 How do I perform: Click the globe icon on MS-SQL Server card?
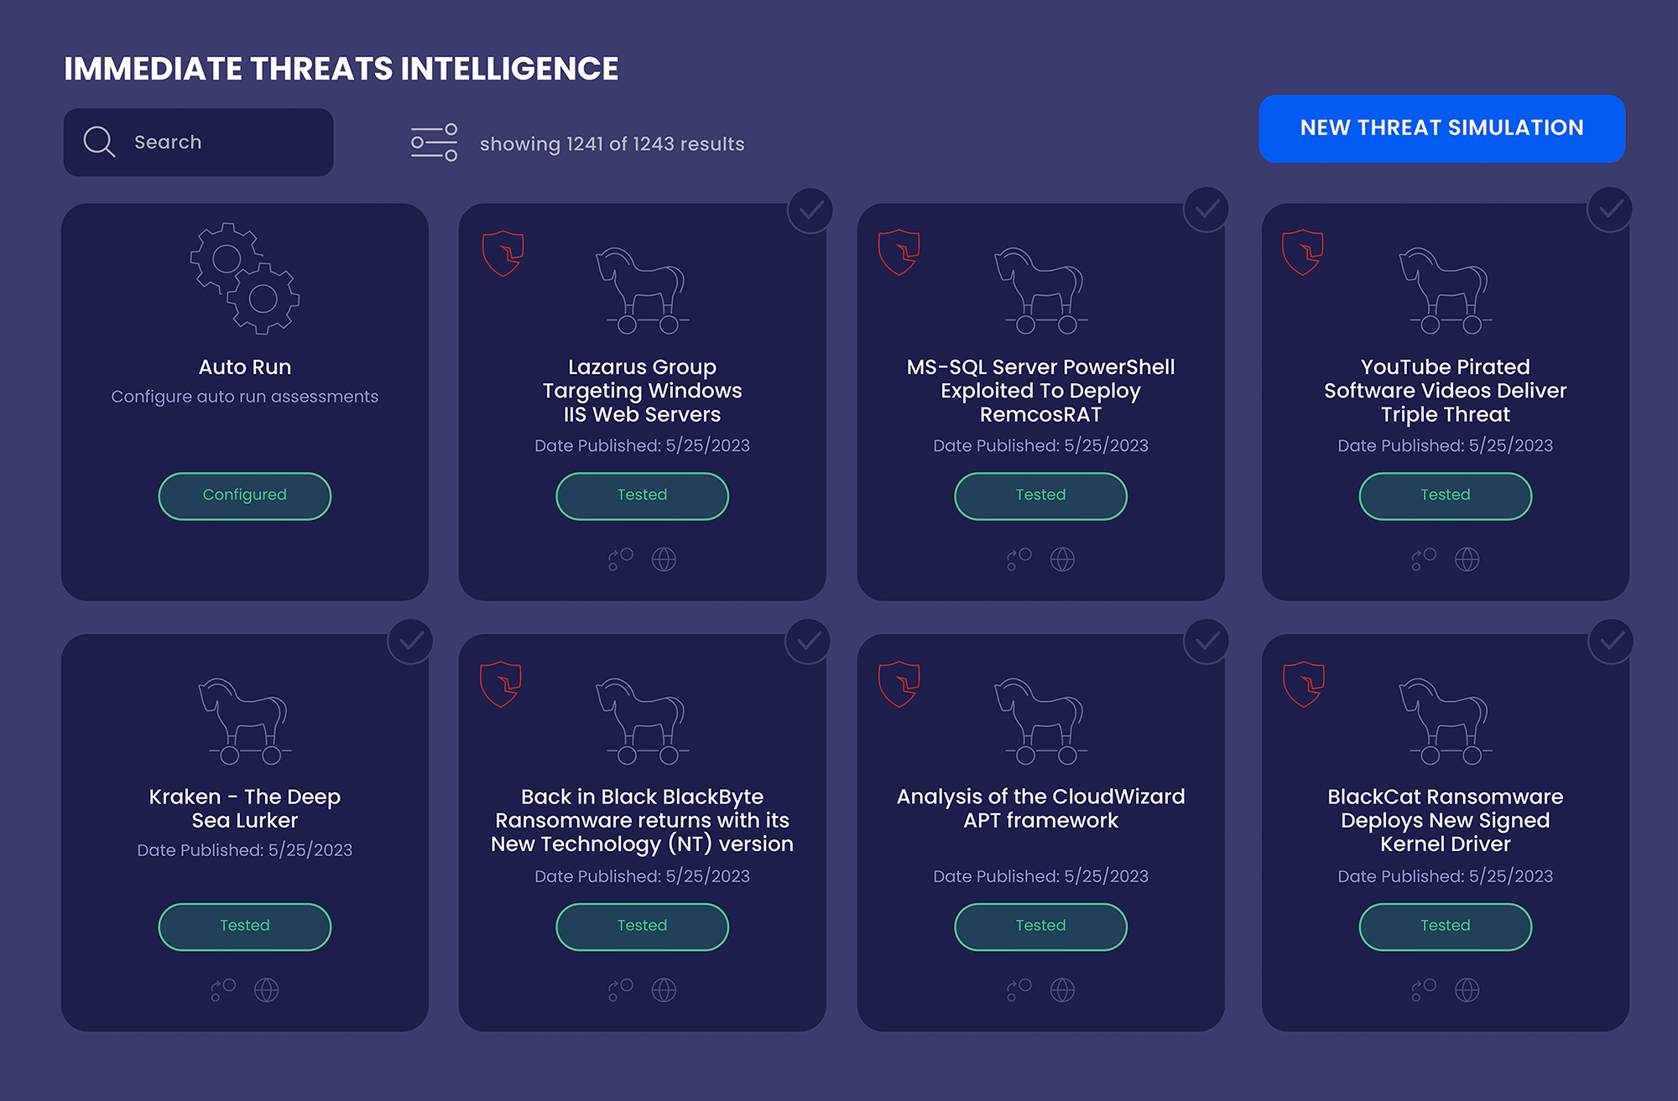1062,559
